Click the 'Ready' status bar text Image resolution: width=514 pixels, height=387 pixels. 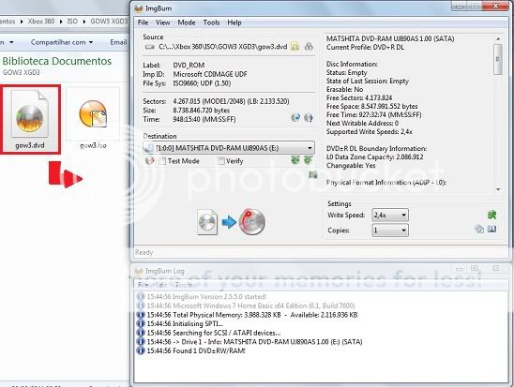click(144, 252)
